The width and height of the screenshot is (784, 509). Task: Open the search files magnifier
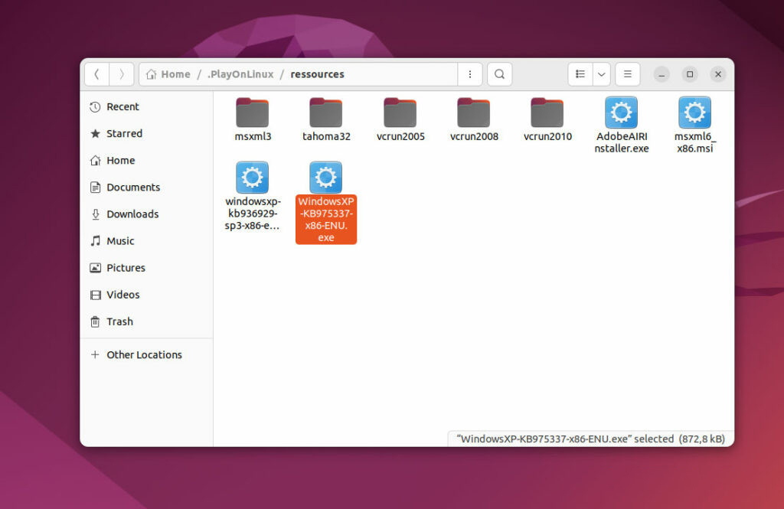point(499,74)
